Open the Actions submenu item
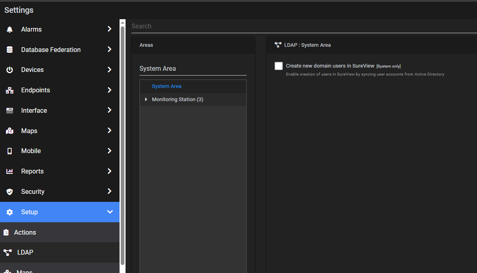Screen dimensions: 477x273 (x=25, y=232)
